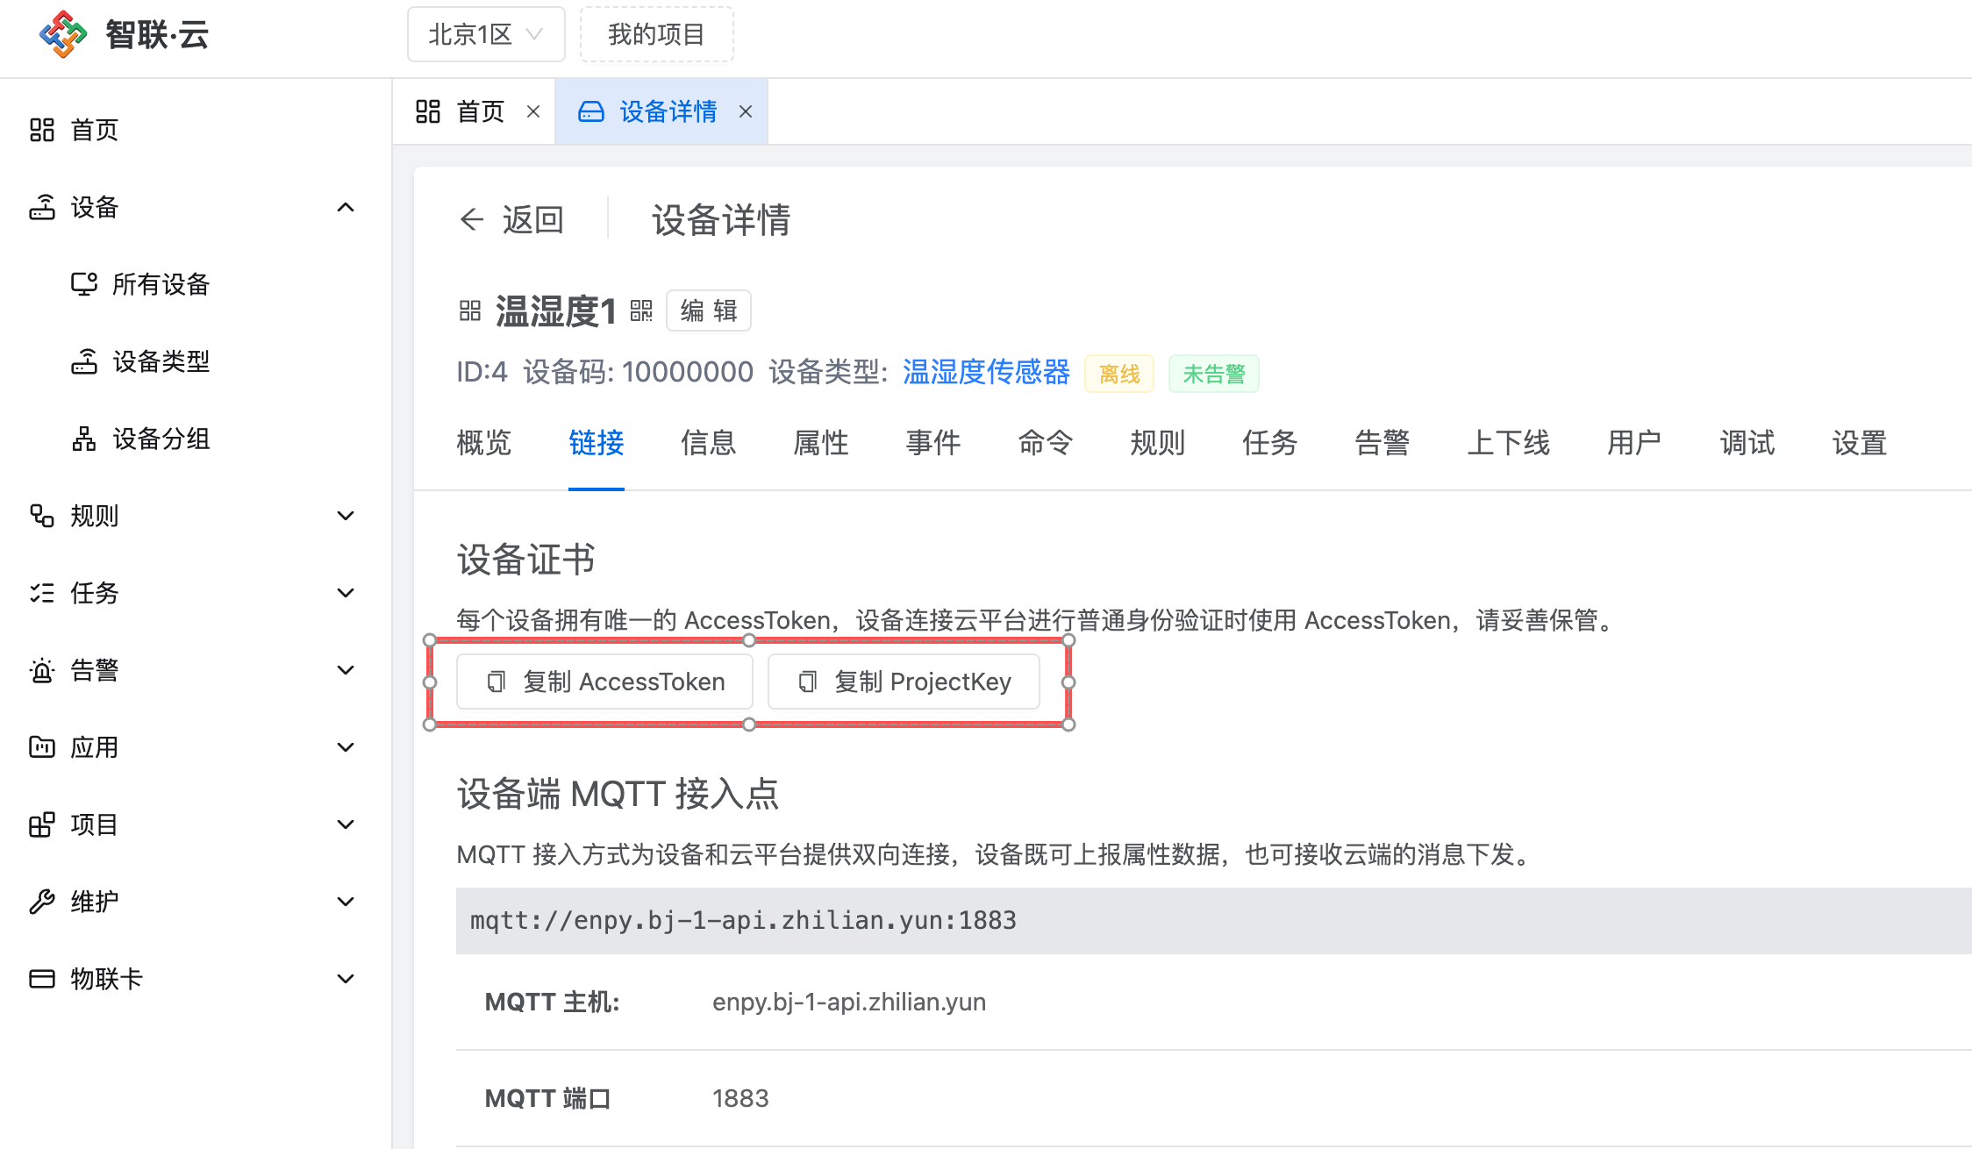
Task: Switch to the 概览 tab
Action: pyautogui.click(x=484, y=443)
